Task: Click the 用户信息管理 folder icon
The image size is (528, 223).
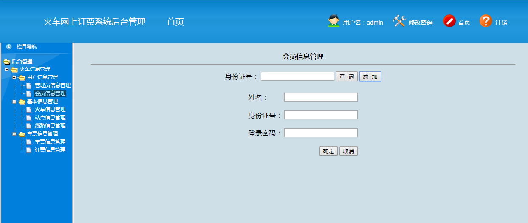Action: (x=22, y=77)
